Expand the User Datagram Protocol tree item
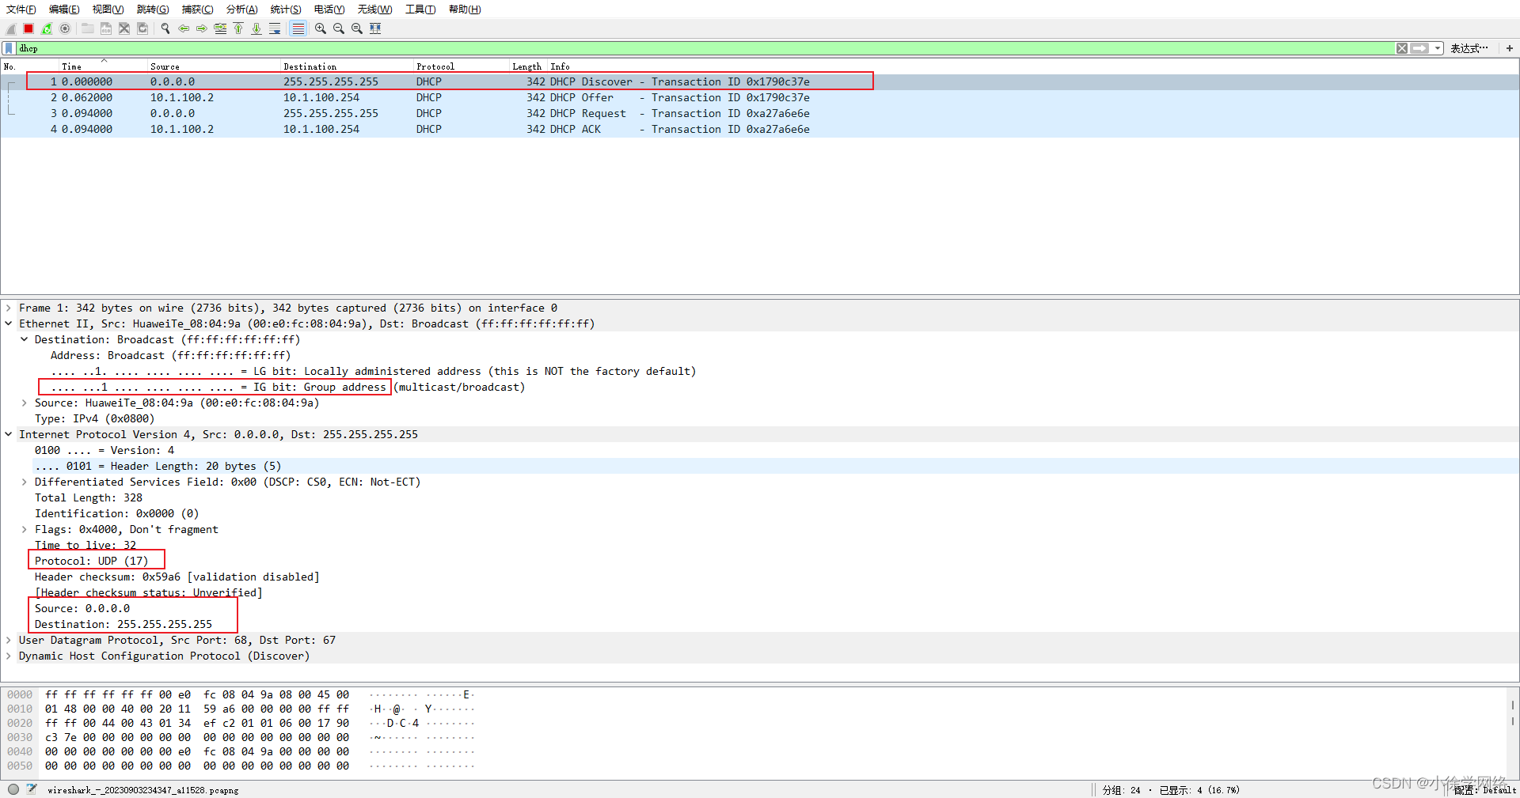This screenshot has height=798, width=1520. (x=9, y=640)
